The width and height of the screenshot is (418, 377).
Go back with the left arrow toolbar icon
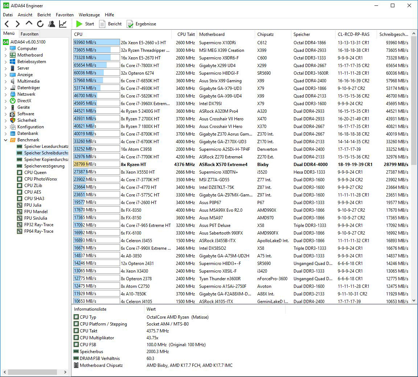click(7, 24)
